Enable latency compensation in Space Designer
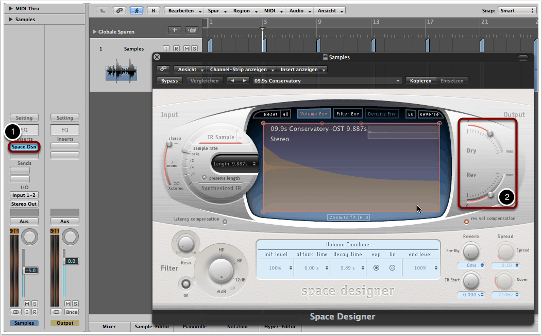 225,222
